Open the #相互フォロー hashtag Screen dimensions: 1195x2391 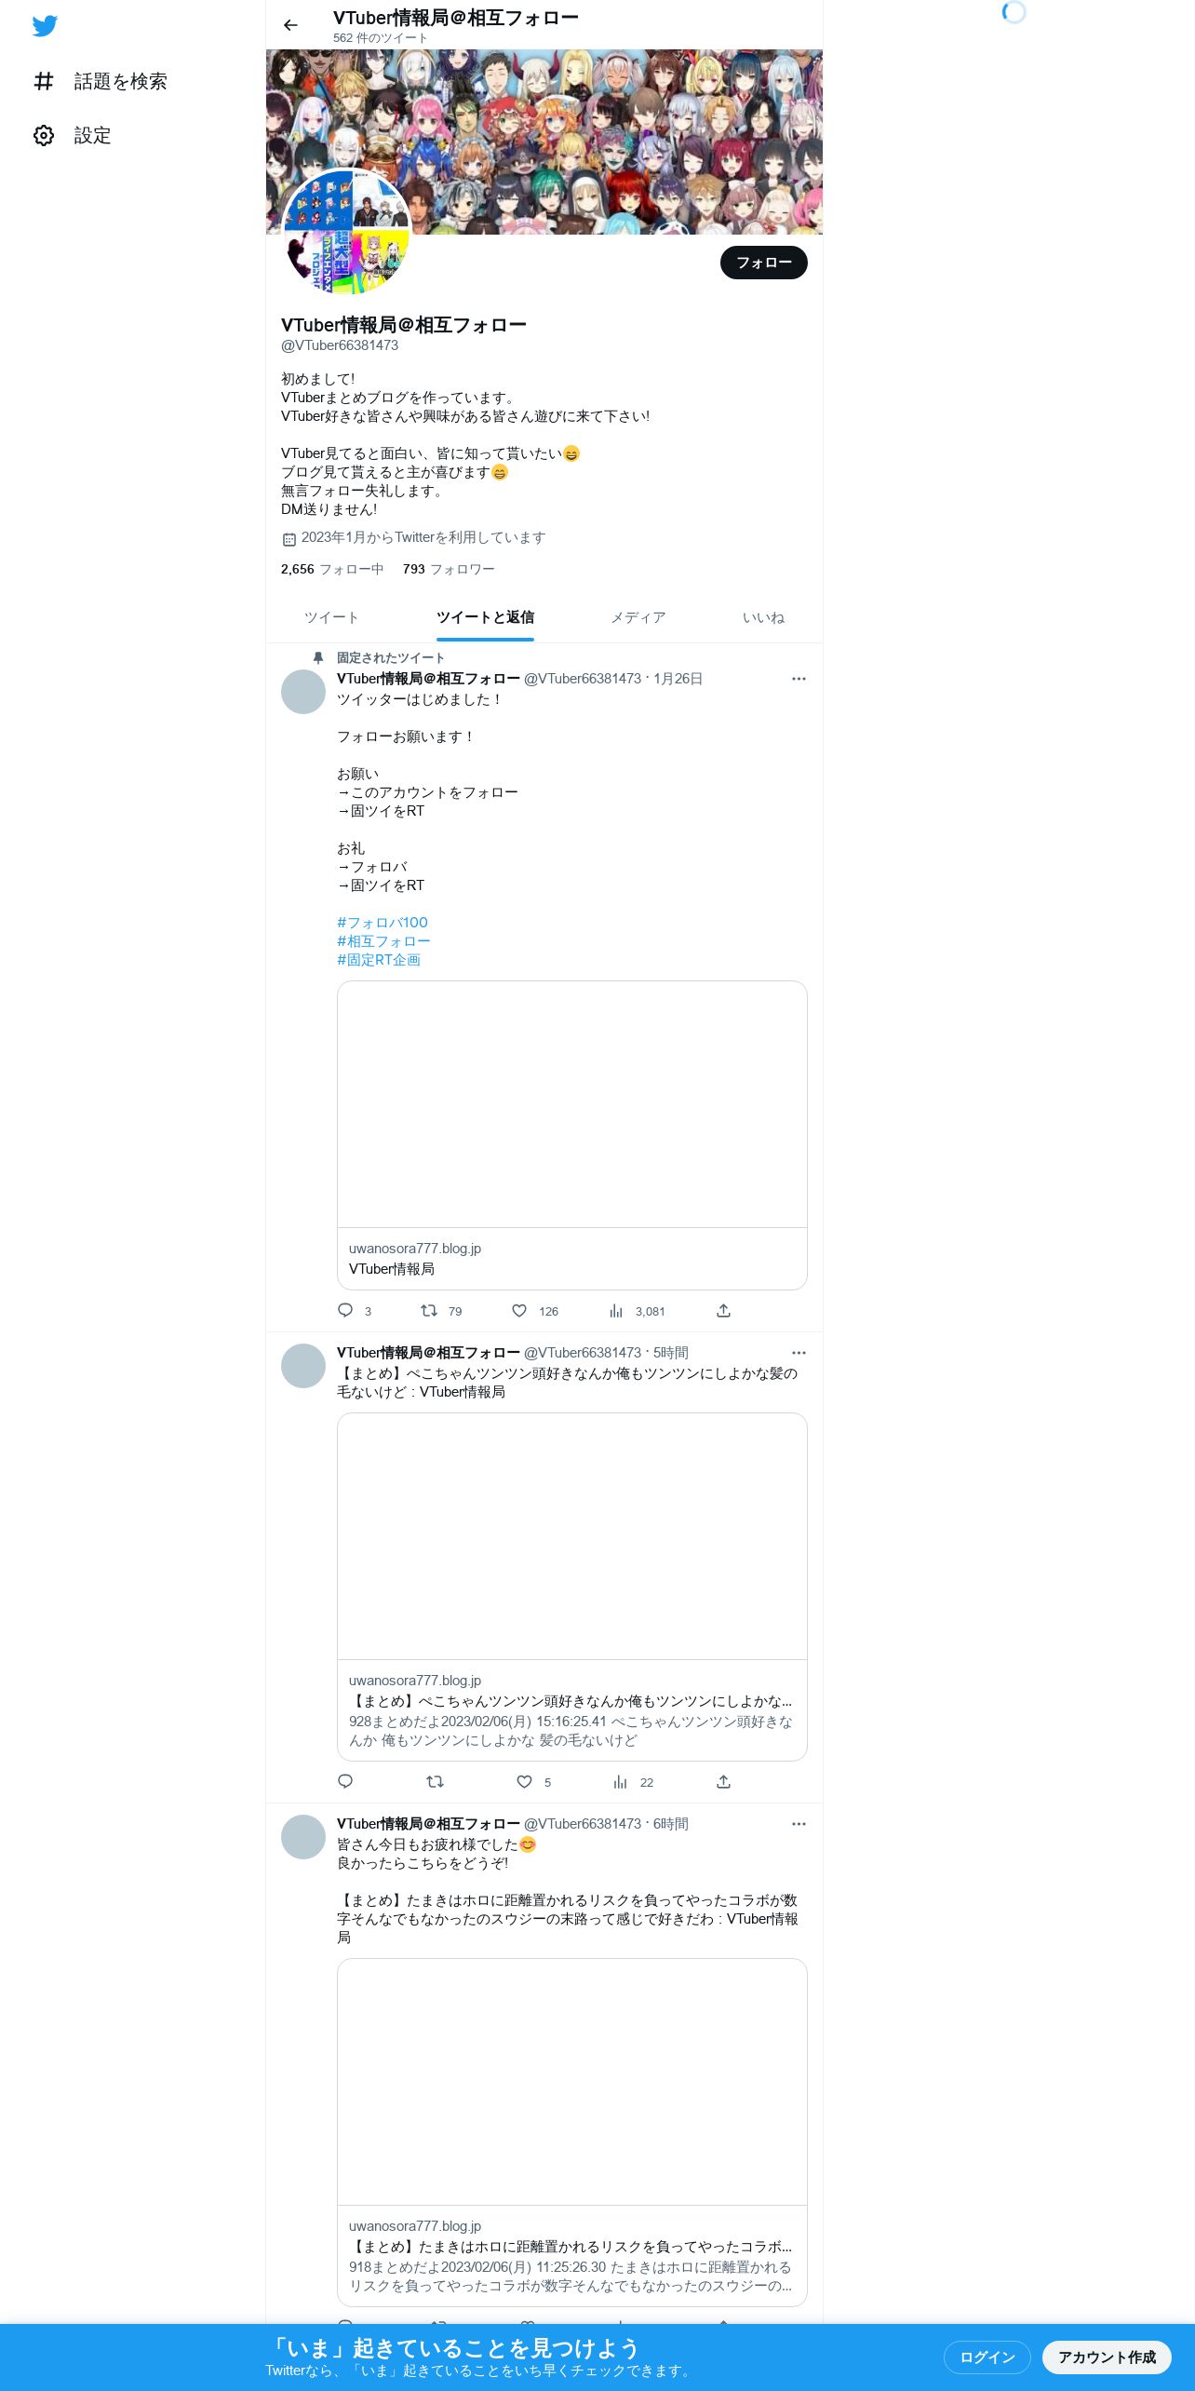tap(383, 941)
